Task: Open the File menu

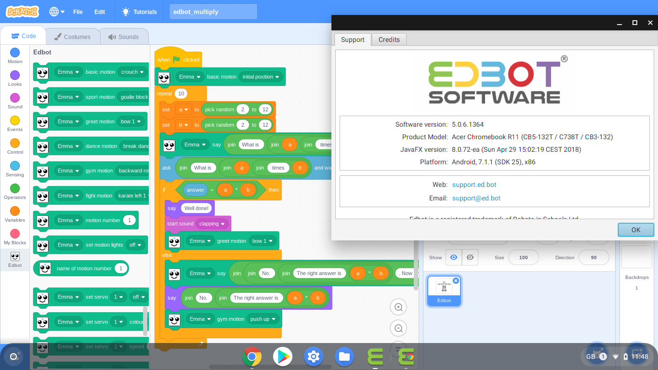Action: pyautogui.click(x=78, y=12)
